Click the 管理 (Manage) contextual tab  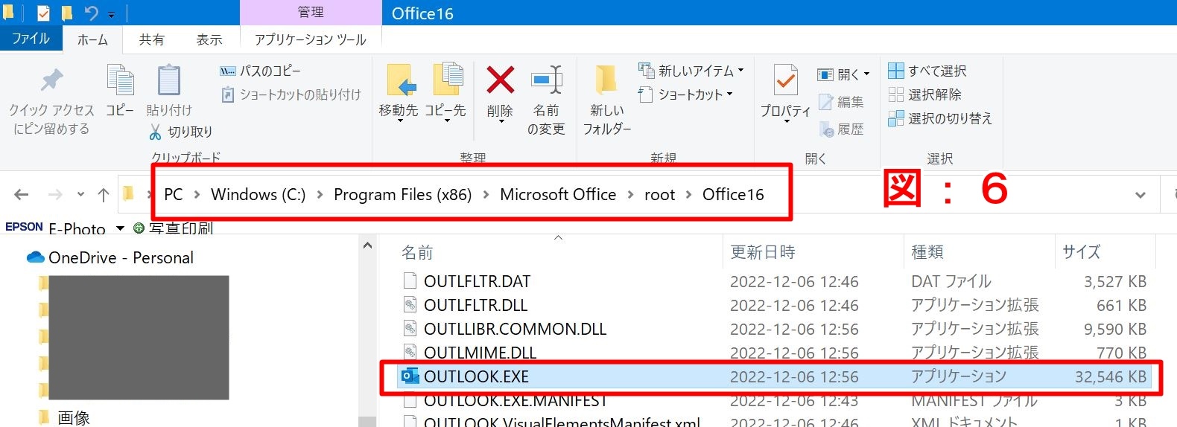click(x=311, y=13)
